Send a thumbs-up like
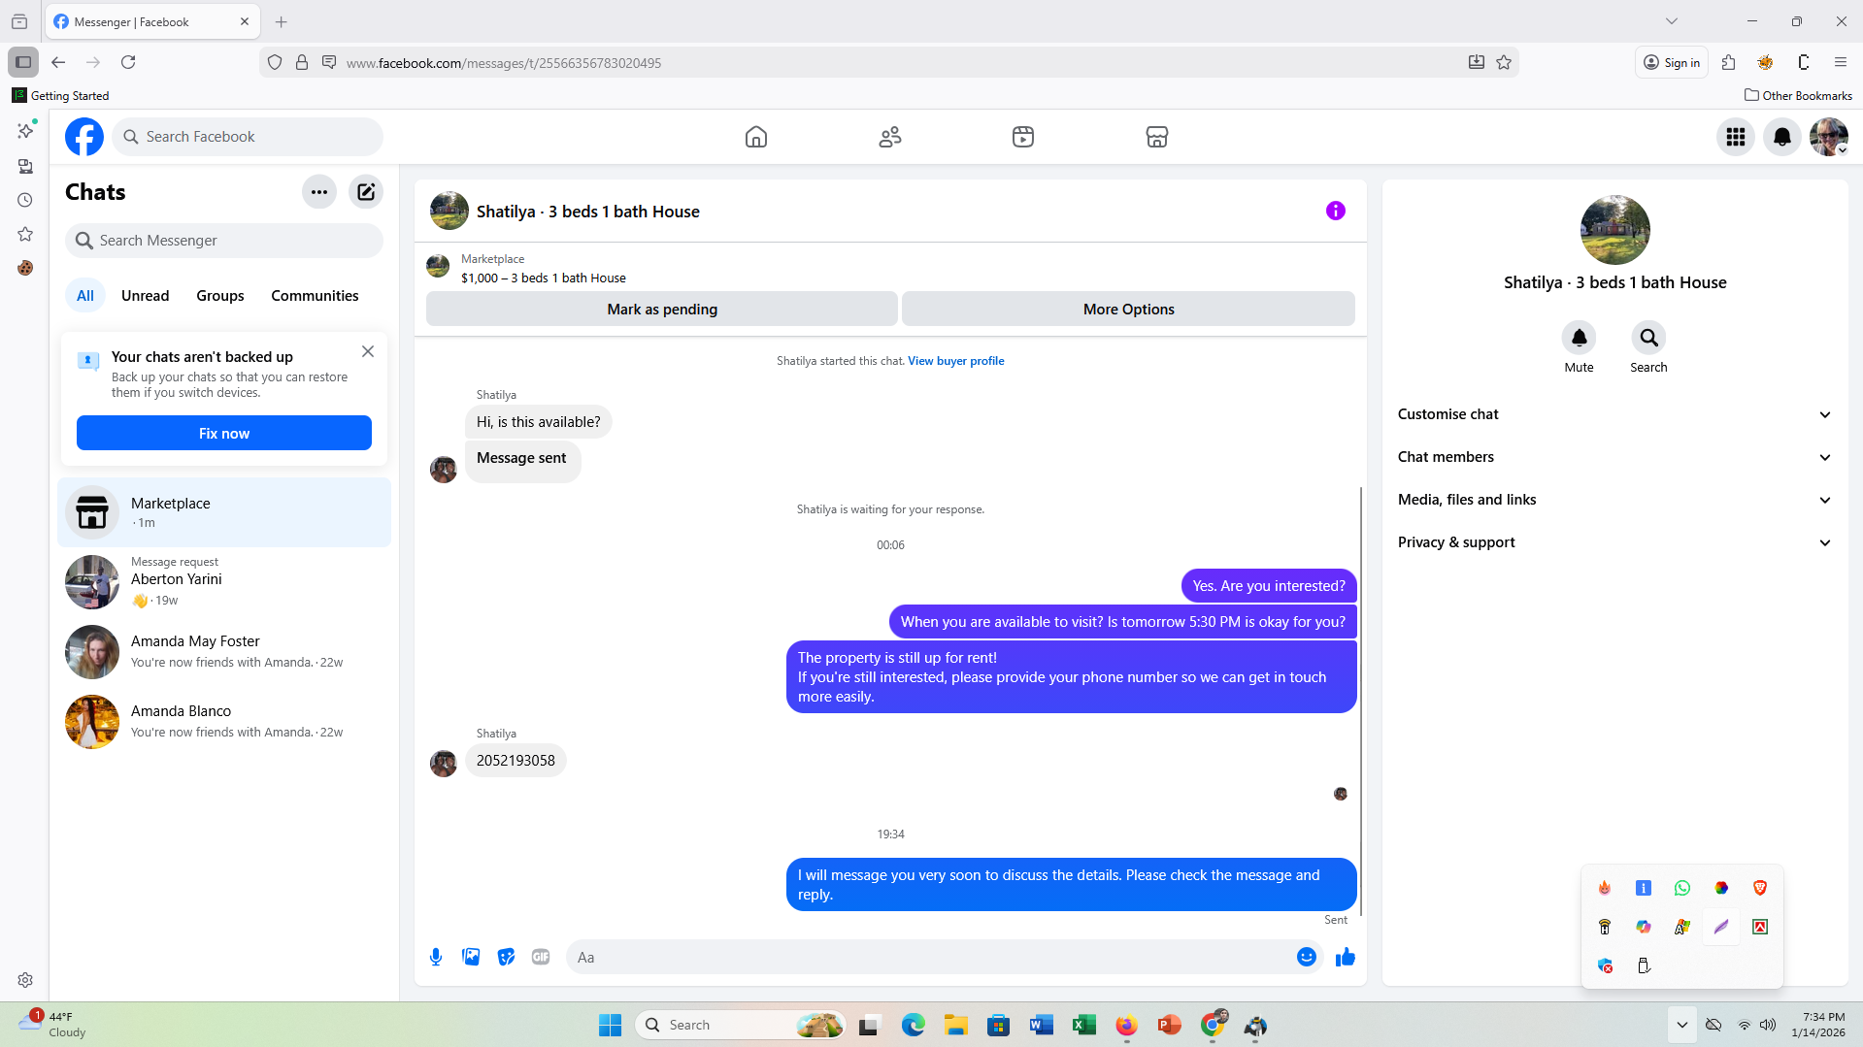This screenshot has width=1863, height=1047. click(x=1346, y=958)
